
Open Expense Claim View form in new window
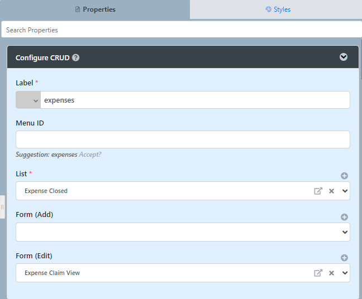318,273
